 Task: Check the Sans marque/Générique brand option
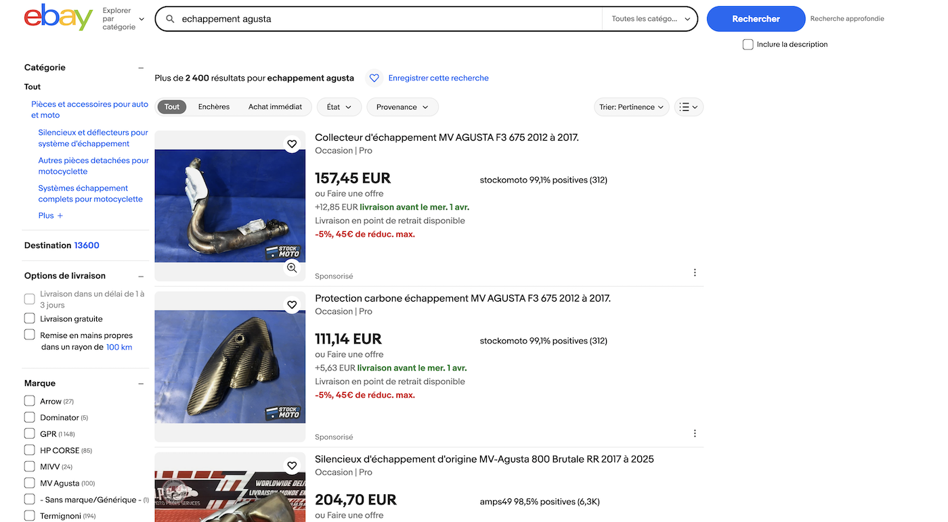(29, 499)
